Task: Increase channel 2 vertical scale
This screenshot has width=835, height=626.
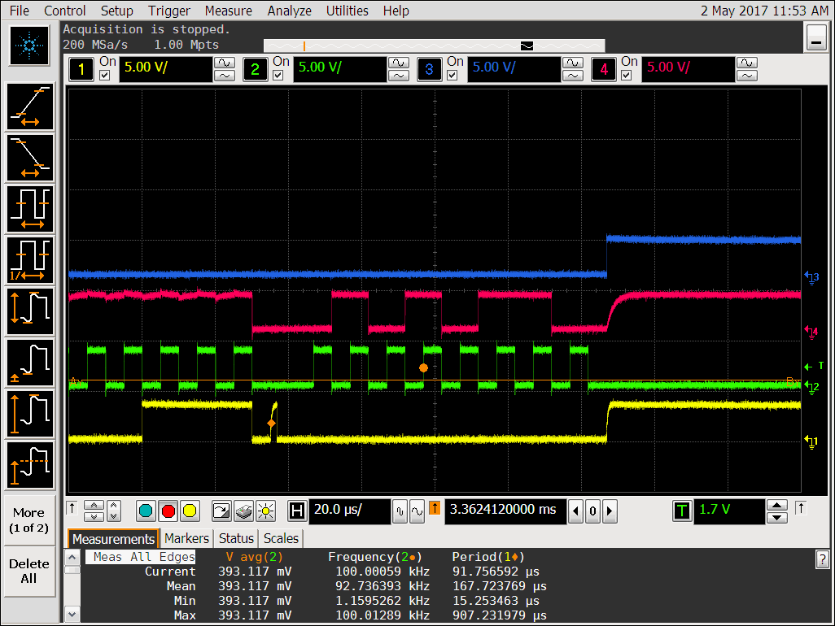Action: click(x=399, y=63)
